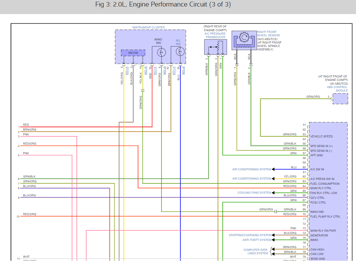The width and height of the screenshot is (356, 269).
Task: Click the A/C PRESS SW IN terminal label
Action: [x=322, y=179]
